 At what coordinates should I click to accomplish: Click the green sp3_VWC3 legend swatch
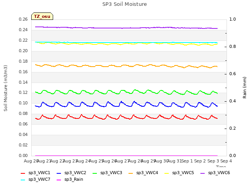(95, 173)
